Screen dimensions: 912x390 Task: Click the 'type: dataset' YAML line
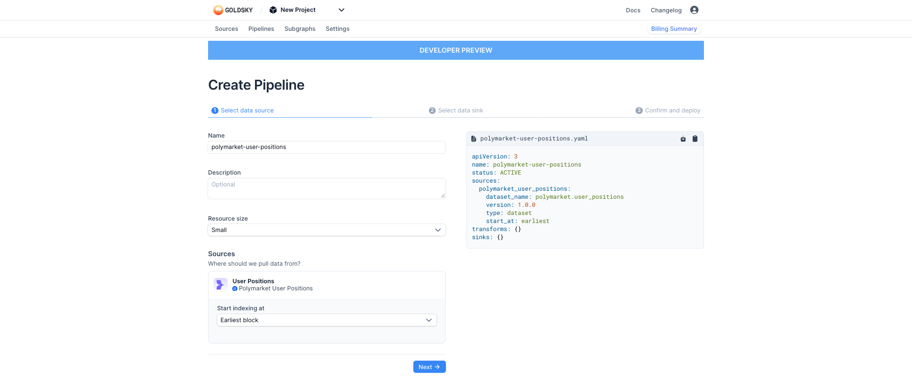[509, 213]
